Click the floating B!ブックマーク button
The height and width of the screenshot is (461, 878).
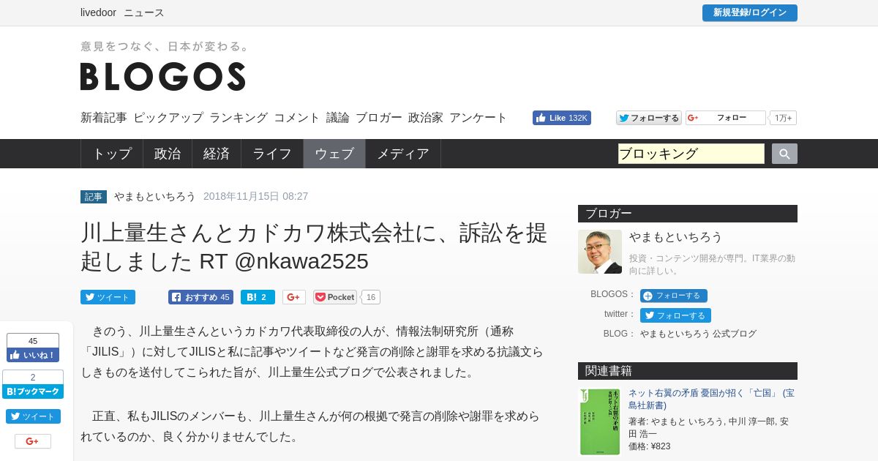pyautogui.click(x=33, y=391)
